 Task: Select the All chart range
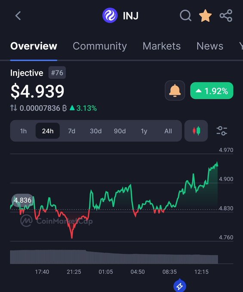168,131
